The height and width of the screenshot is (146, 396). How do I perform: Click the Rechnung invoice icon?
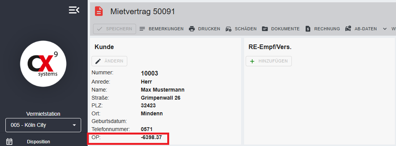pos(308,29)
